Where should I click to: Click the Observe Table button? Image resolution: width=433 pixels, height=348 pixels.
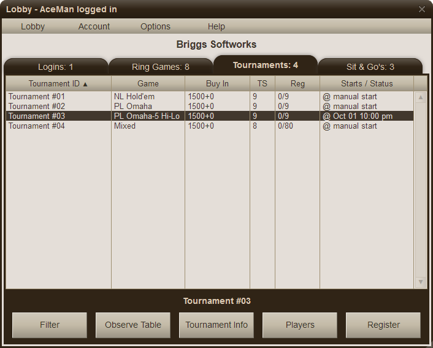click(133, 325)
